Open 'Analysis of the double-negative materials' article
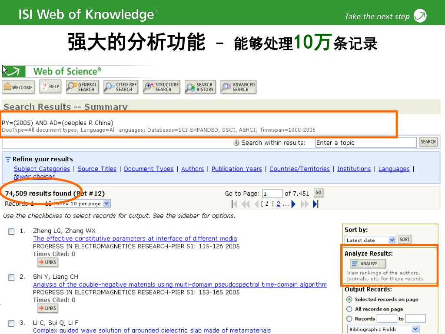 (179, 284)
